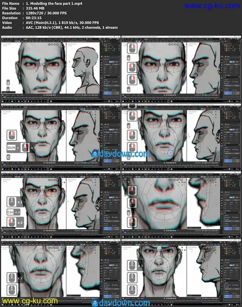Open Edit menu in first thumbnail's Blender window

(x=8, y=39)
